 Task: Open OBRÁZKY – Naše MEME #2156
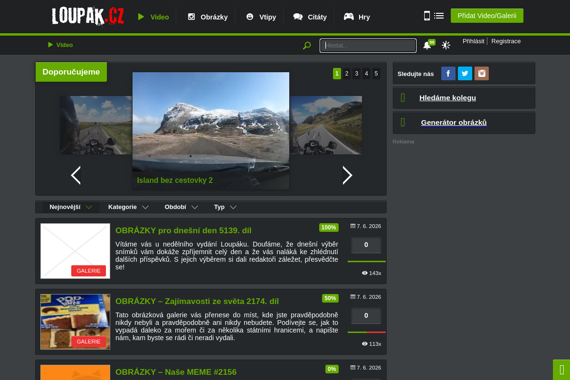tap(176, 372)
